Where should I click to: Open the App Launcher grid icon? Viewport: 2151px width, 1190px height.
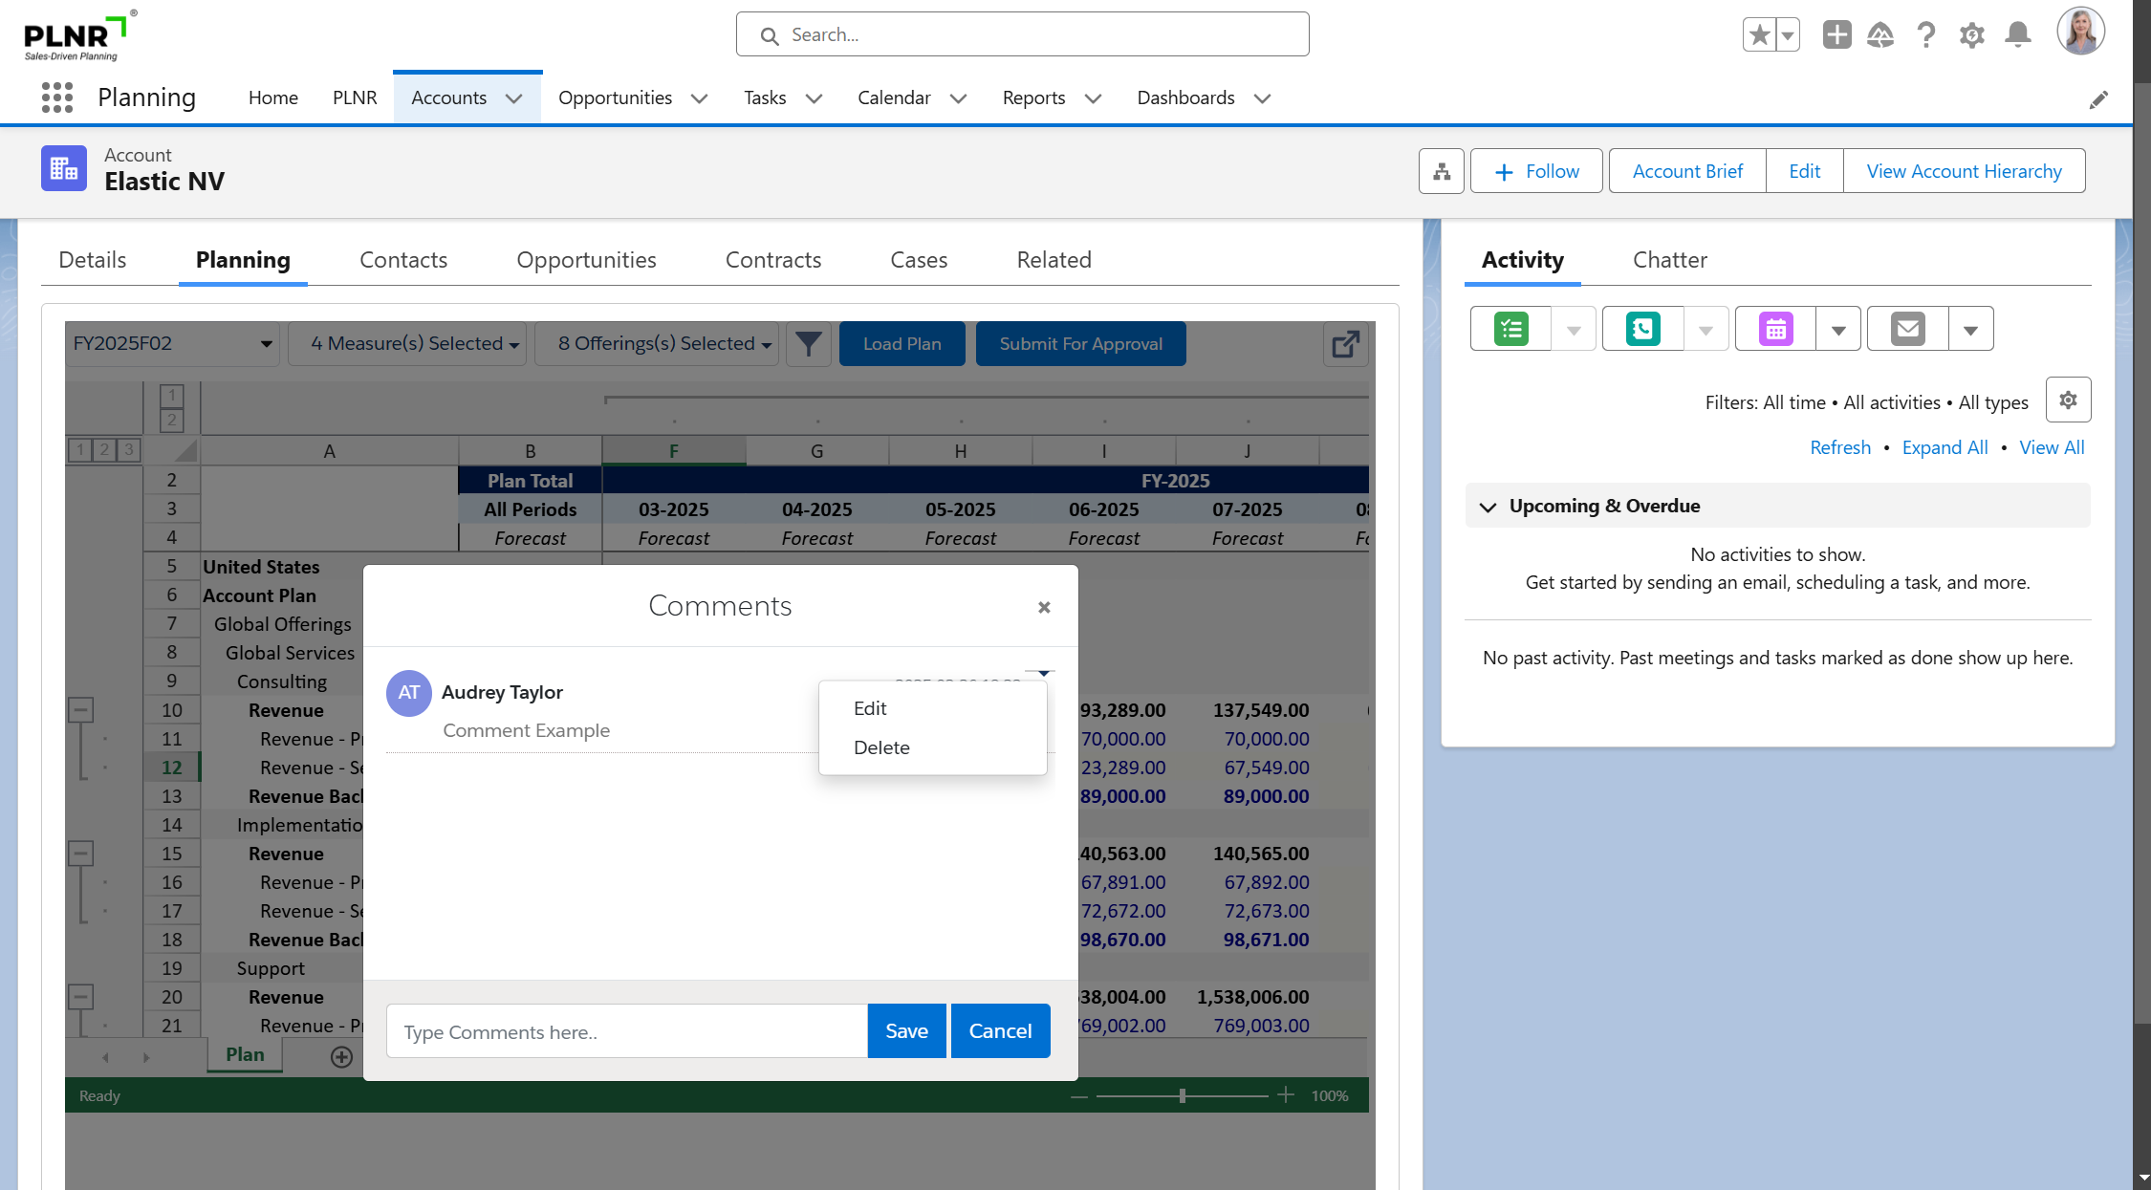point(57,97)
